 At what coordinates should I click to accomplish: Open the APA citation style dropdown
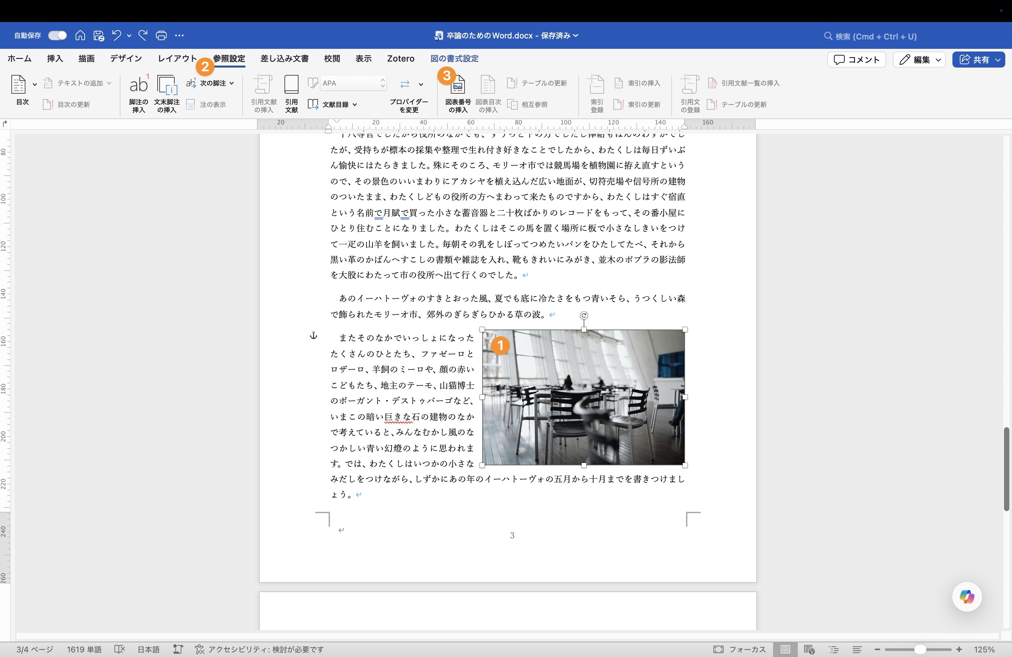click(382, 83)
